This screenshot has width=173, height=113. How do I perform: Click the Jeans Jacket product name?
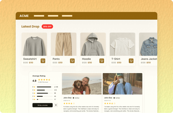[149, 59]
